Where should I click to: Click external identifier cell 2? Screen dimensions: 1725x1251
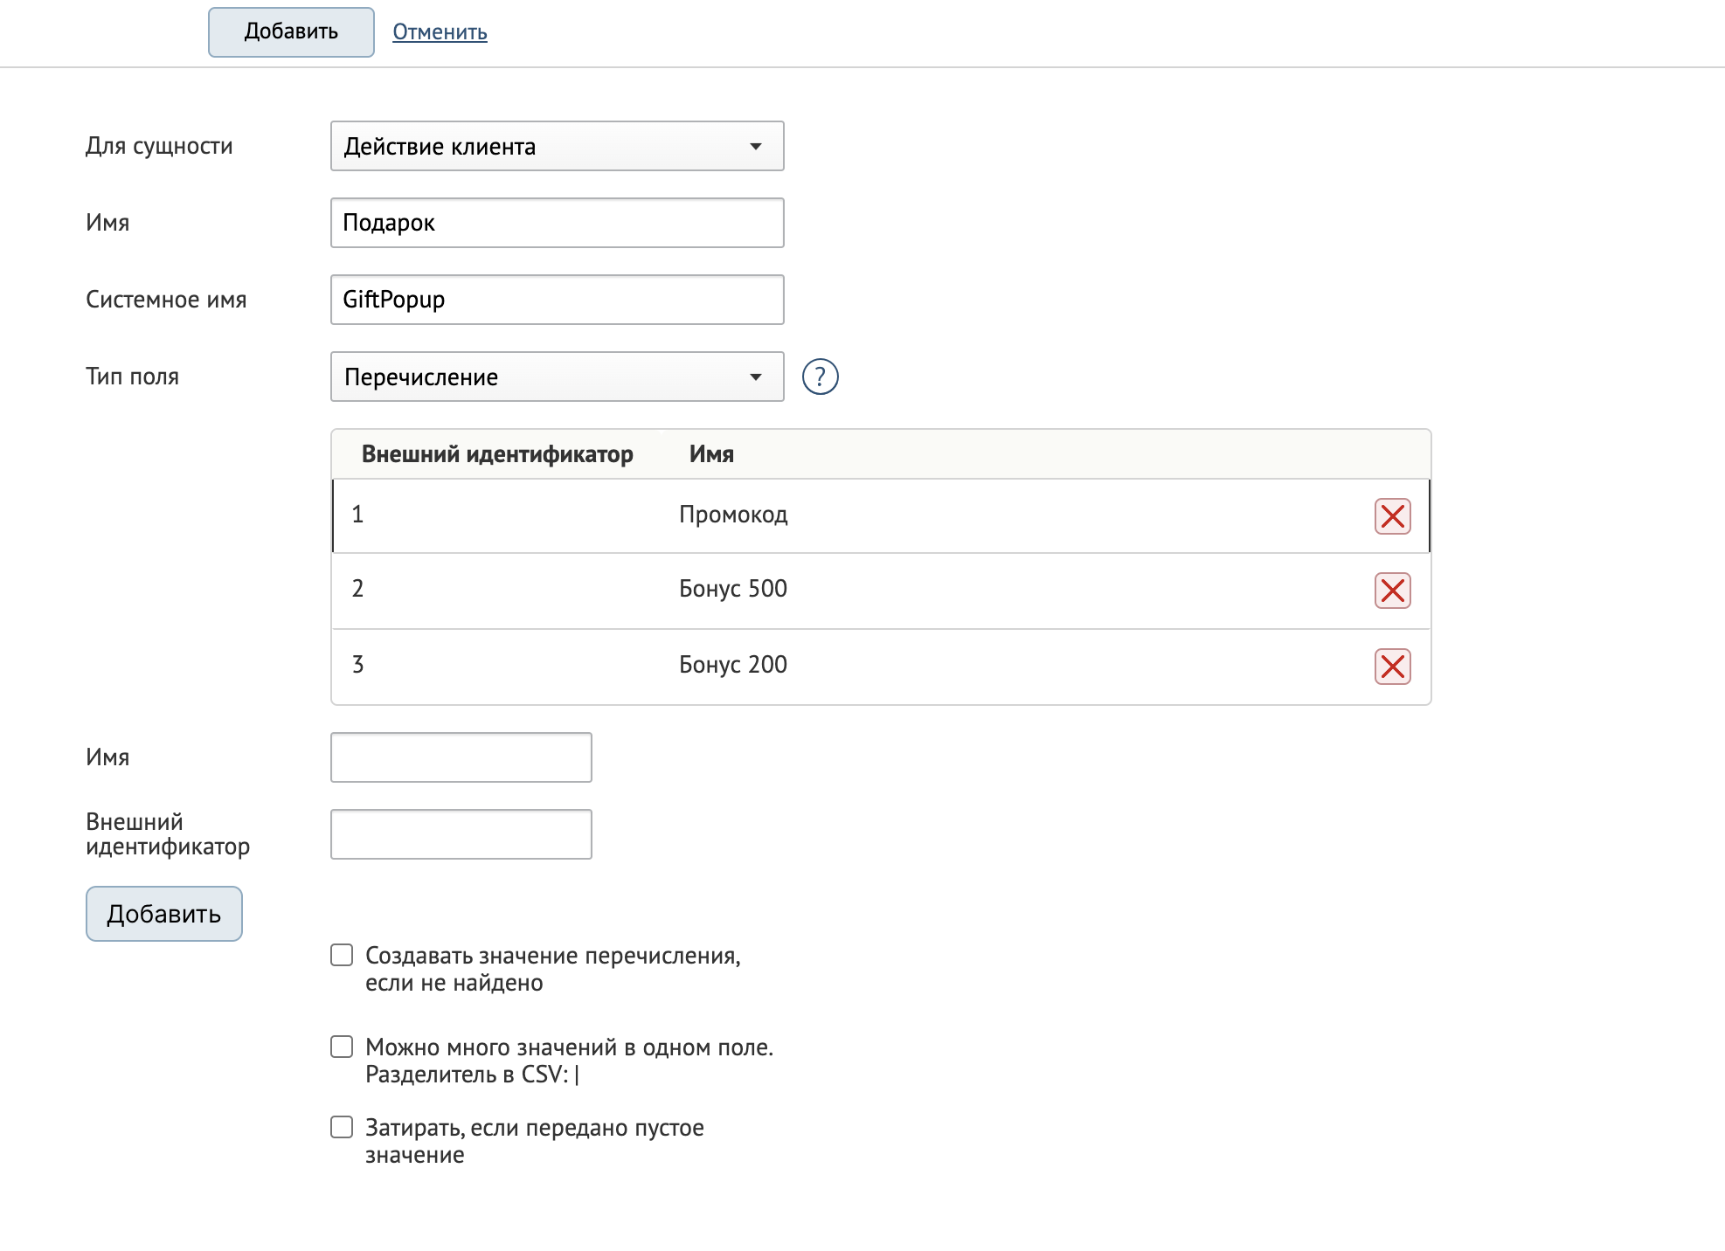(357, 589)
